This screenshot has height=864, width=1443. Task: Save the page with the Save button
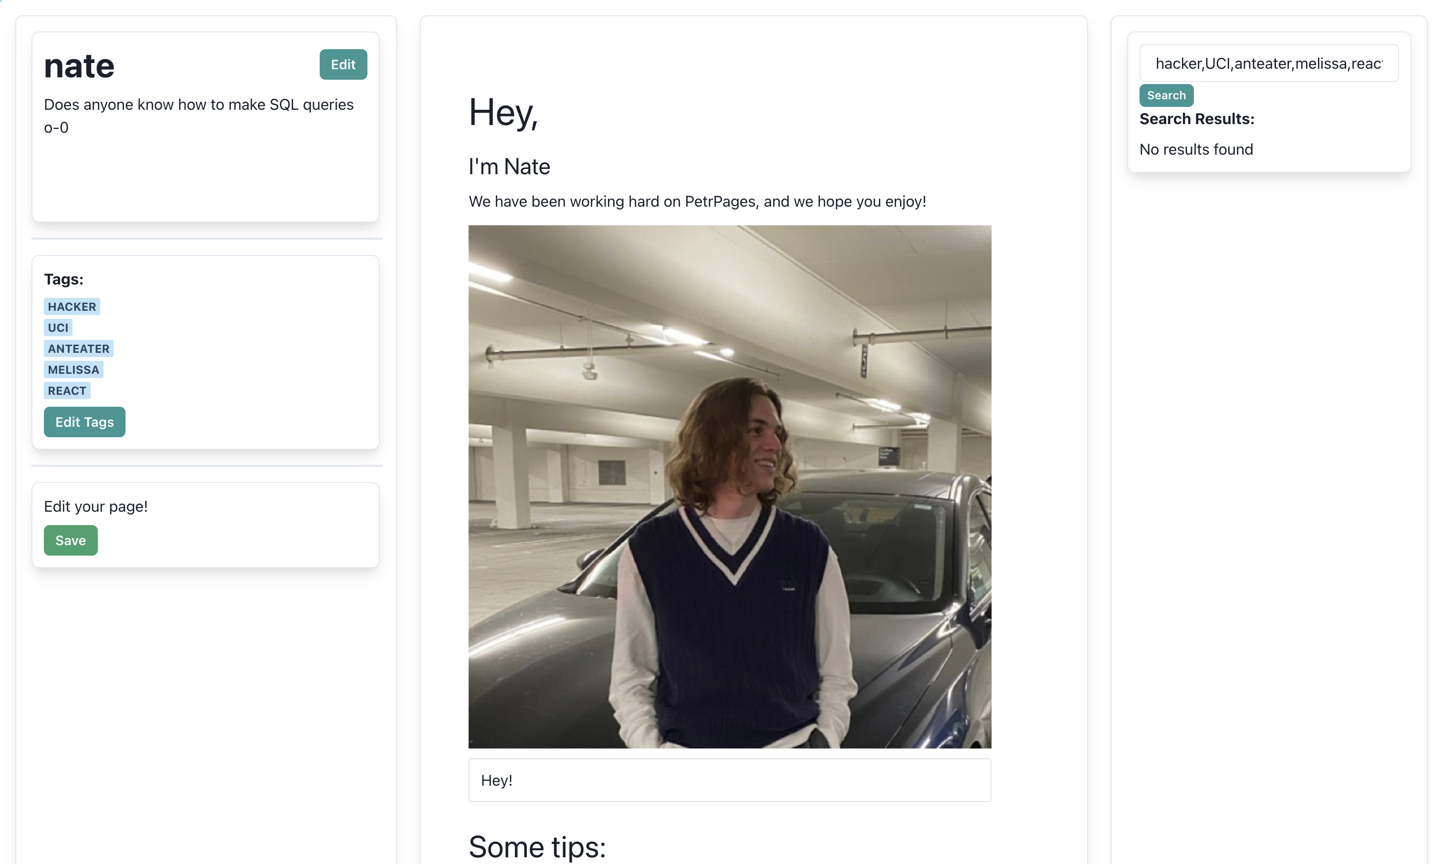coord(71,540)
